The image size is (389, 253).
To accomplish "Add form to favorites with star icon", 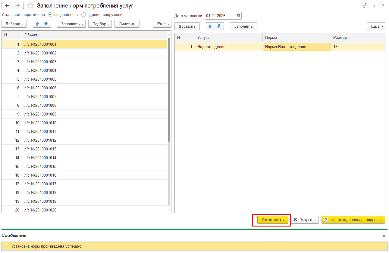I will click(x=30, y=5).
